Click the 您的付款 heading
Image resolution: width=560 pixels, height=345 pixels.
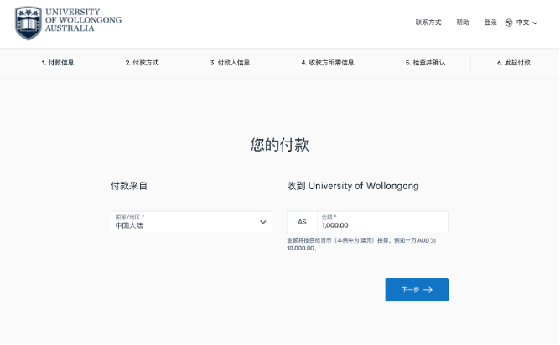pos(280,145)
